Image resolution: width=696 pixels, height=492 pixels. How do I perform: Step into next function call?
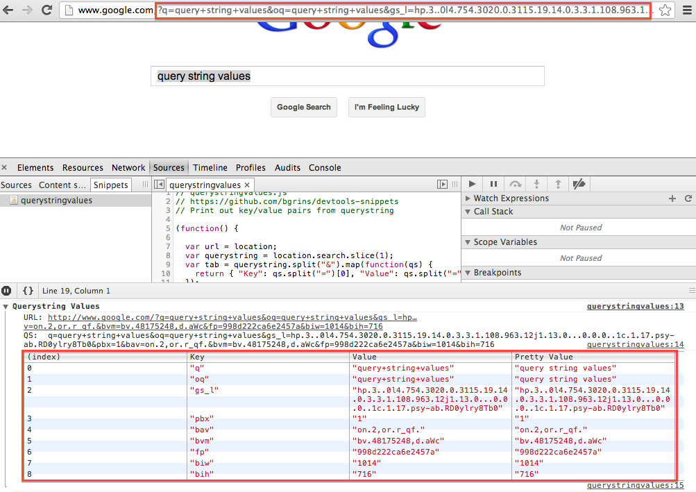tap(536, 184)
